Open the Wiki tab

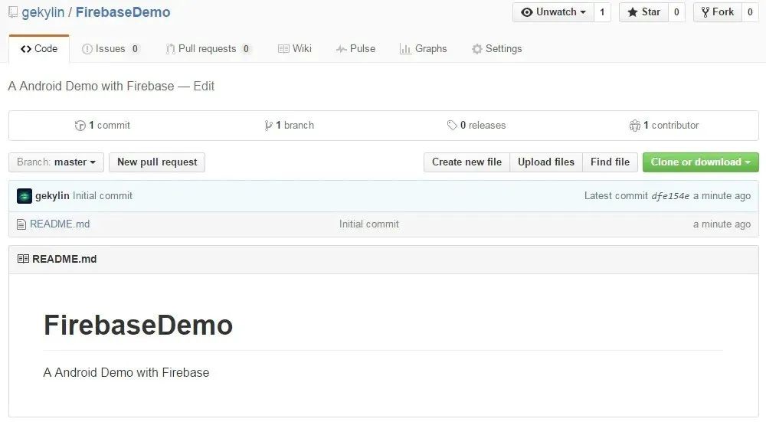click(x=295, y=49)
